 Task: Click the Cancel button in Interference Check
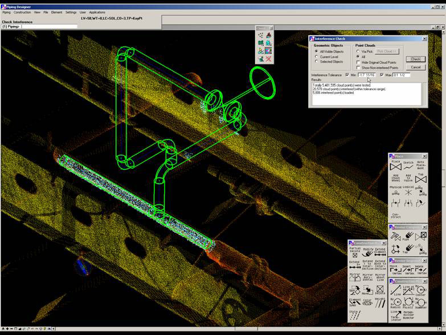(415, 67)
